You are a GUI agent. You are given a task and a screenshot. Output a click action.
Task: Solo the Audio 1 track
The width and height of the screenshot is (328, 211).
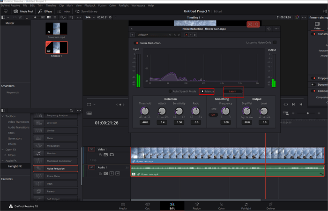[112, 173]
